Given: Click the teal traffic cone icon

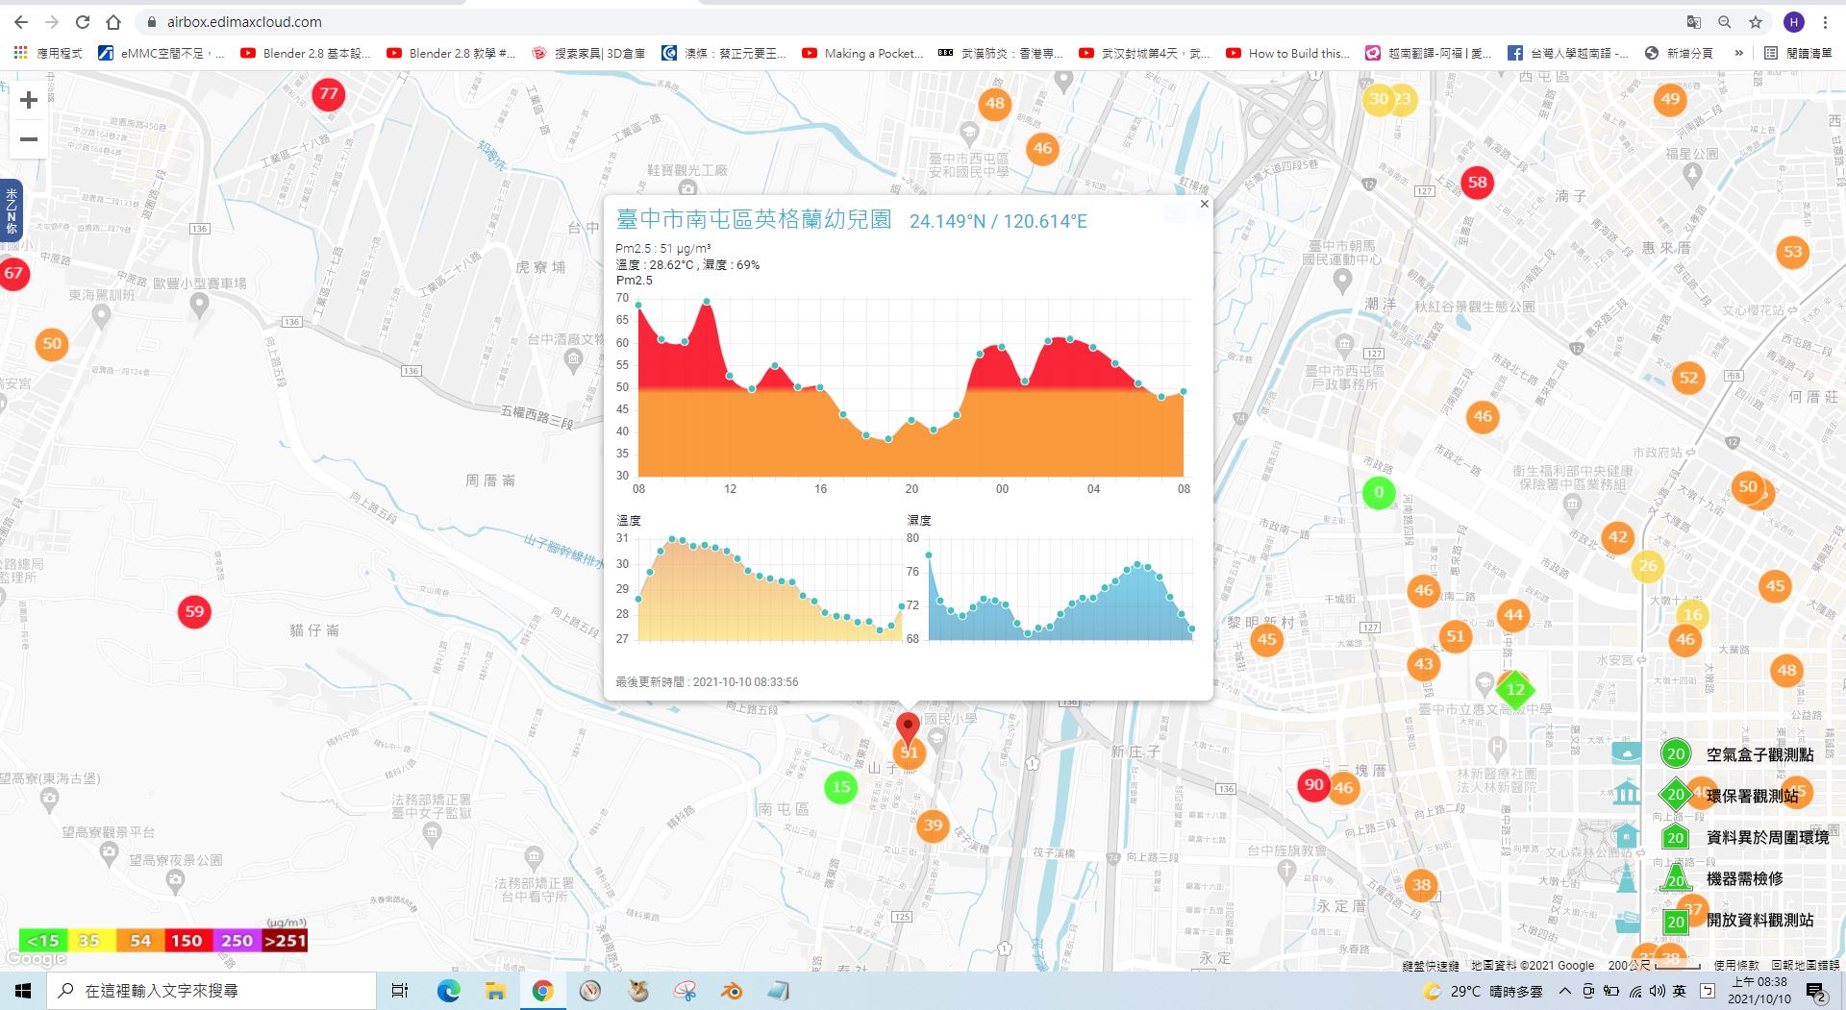Looking at the screenshot, I should point(1627,877).
